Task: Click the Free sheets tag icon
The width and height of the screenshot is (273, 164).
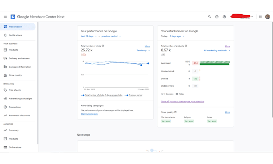Action: tap(5, 90)
